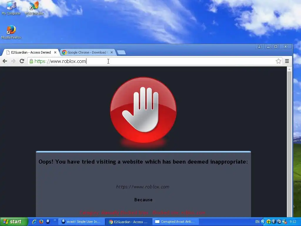
Task: Select the My Computer desktop icon
Action: pyautogui.click(x=11, y=8)
